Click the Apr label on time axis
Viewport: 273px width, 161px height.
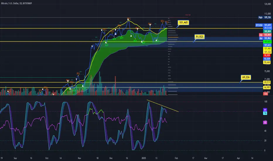238,158
